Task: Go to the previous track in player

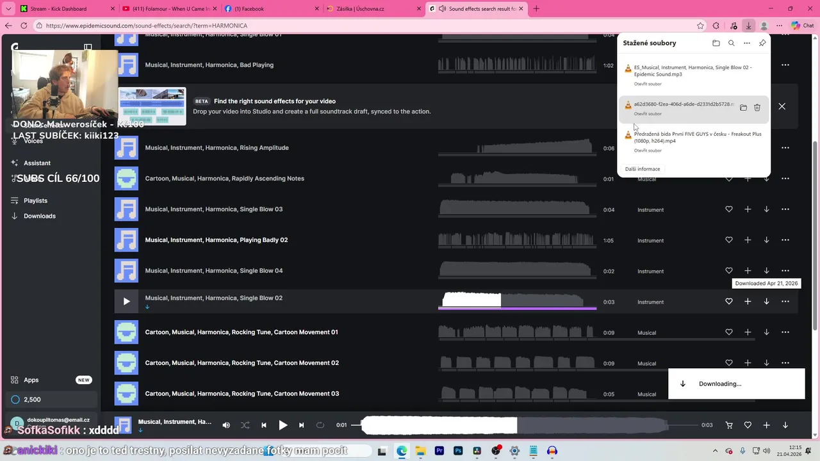Action: (264, 425)
